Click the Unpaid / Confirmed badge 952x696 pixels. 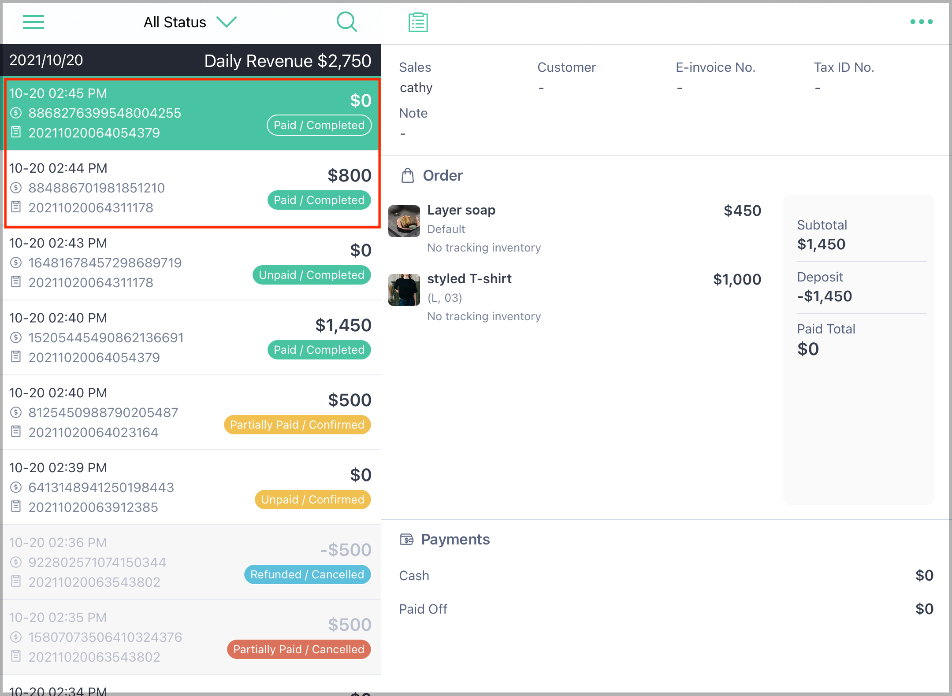click(x=313, y=500)
